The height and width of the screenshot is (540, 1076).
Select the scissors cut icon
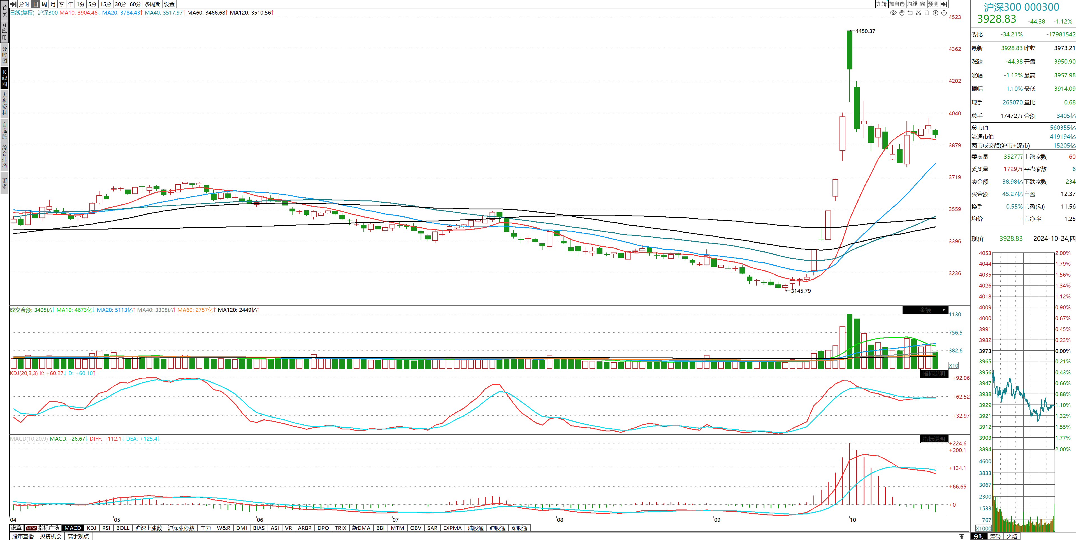[919, 13]
